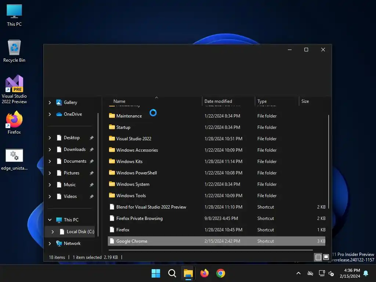376x282 pixels.
Task: Expand the OneDrive node chevron
Action: (50, 114)
